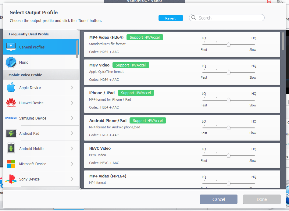This screenshot has width=289, height=211.
Task: Click the Huawei logo icon
Action: click(x=11, y=103)
